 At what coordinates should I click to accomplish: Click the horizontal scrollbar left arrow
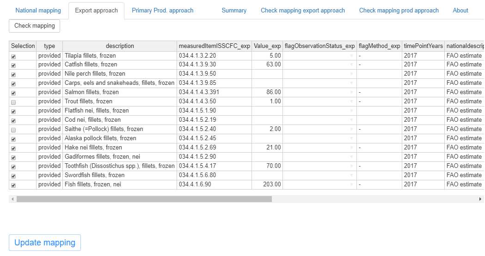(x=12, y=199)
